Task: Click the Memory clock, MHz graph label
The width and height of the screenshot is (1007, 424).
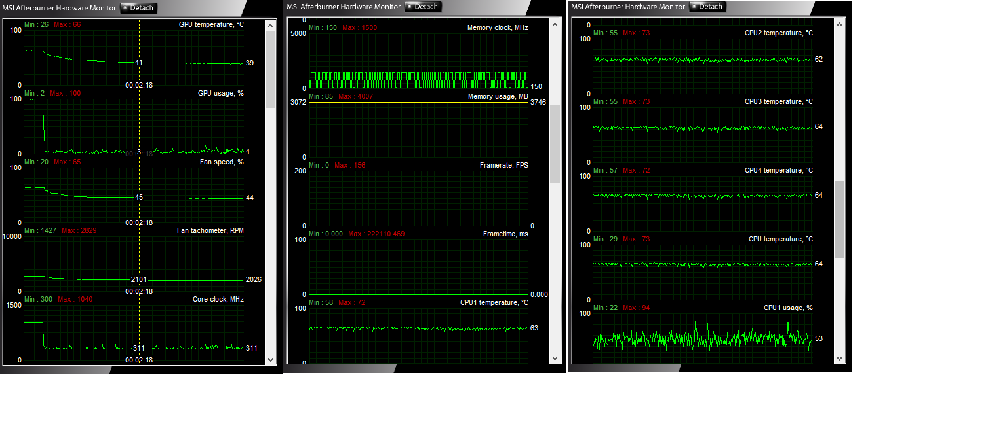Action: click(x=498, y=27)
